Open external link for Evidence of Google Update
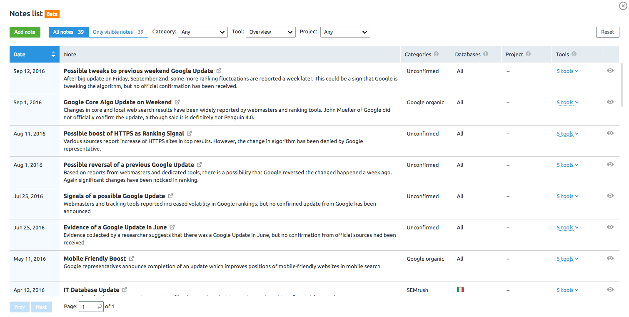629x317 pixels. [172, 227]
